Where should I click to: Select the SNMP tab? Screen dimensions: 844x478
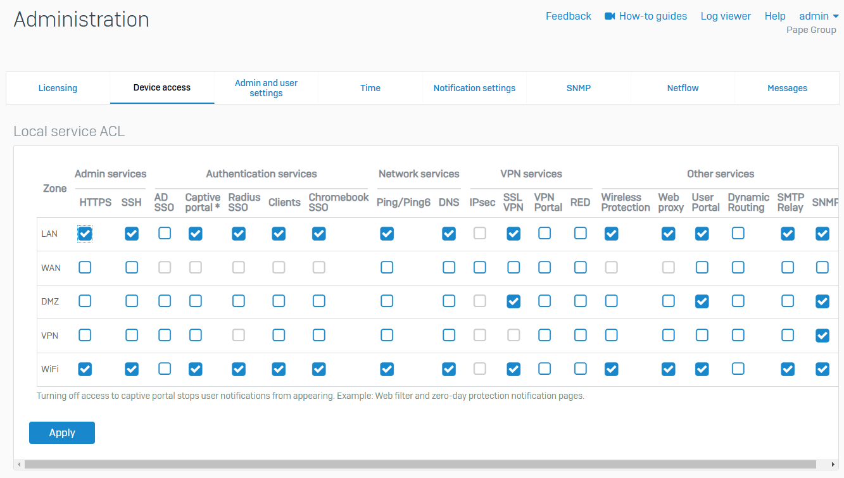point(579,88)
